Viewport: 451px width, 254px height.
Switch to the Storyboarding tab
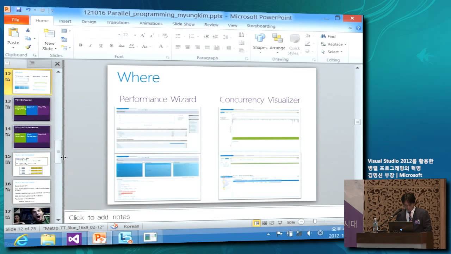261,26
